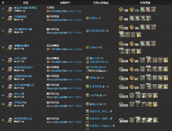172x131 pixels.
Task: Click the gold pouch icon labeled 2 in row 4
Action: (x=139, y=51)
